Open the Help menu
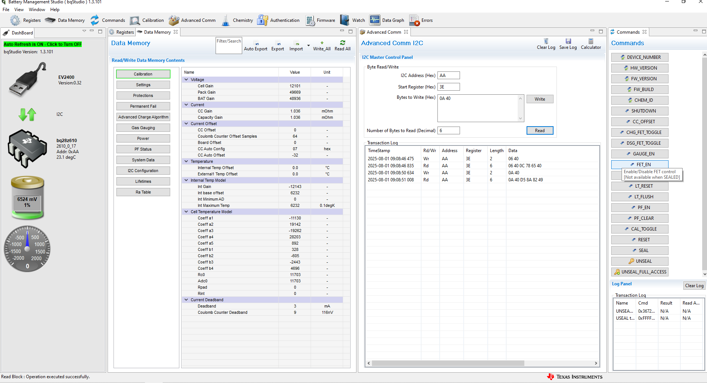This screenshot has height=383, width=707. click(55, 10)
